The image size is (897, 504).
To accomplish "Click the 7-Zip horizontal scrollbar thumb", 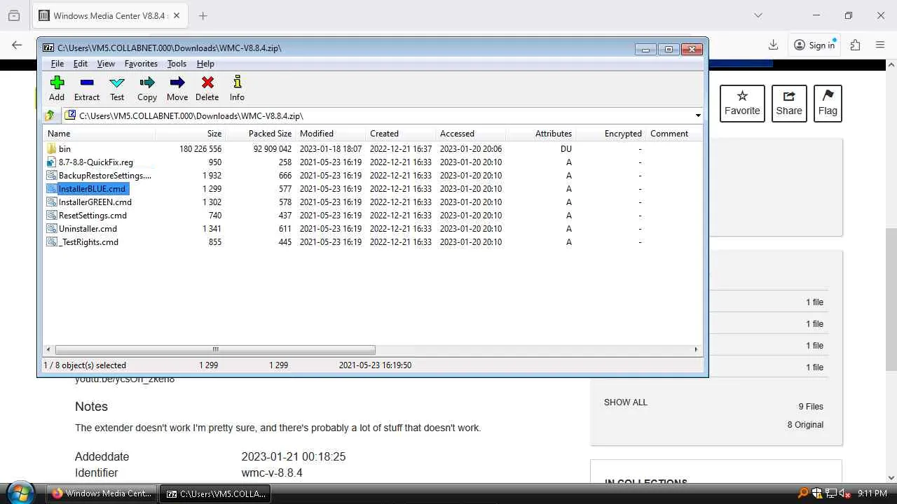I will tap(215, 349).
